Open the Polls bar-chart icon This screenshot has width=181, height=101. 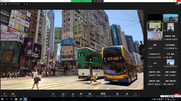[x=73, y=94]
